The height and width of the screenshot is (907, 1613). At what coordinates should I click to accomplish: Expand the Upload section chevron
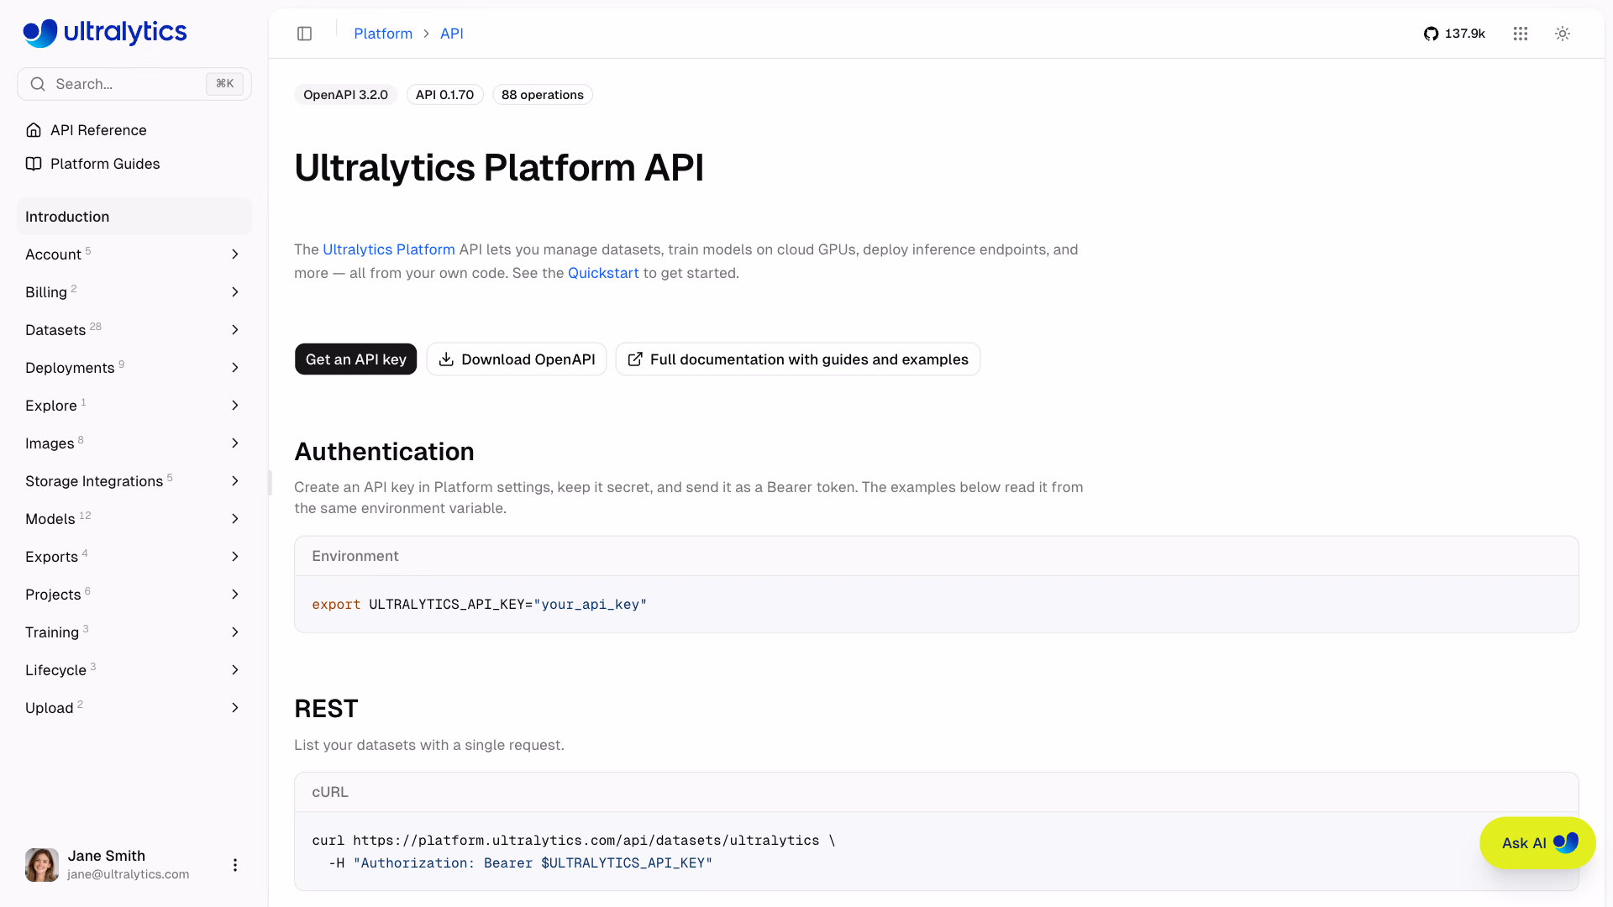point(235,708)
